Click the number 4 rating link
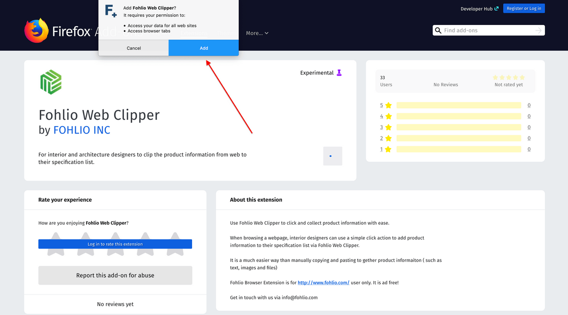 [381, 116]
